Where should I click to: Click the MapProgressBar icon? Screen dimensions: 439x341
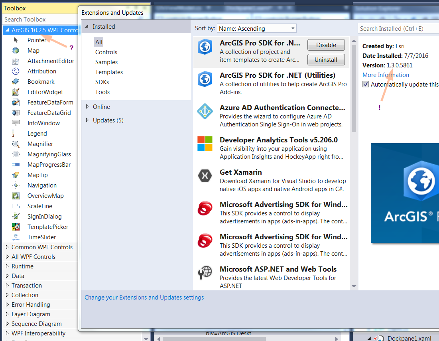click(16, 165)
